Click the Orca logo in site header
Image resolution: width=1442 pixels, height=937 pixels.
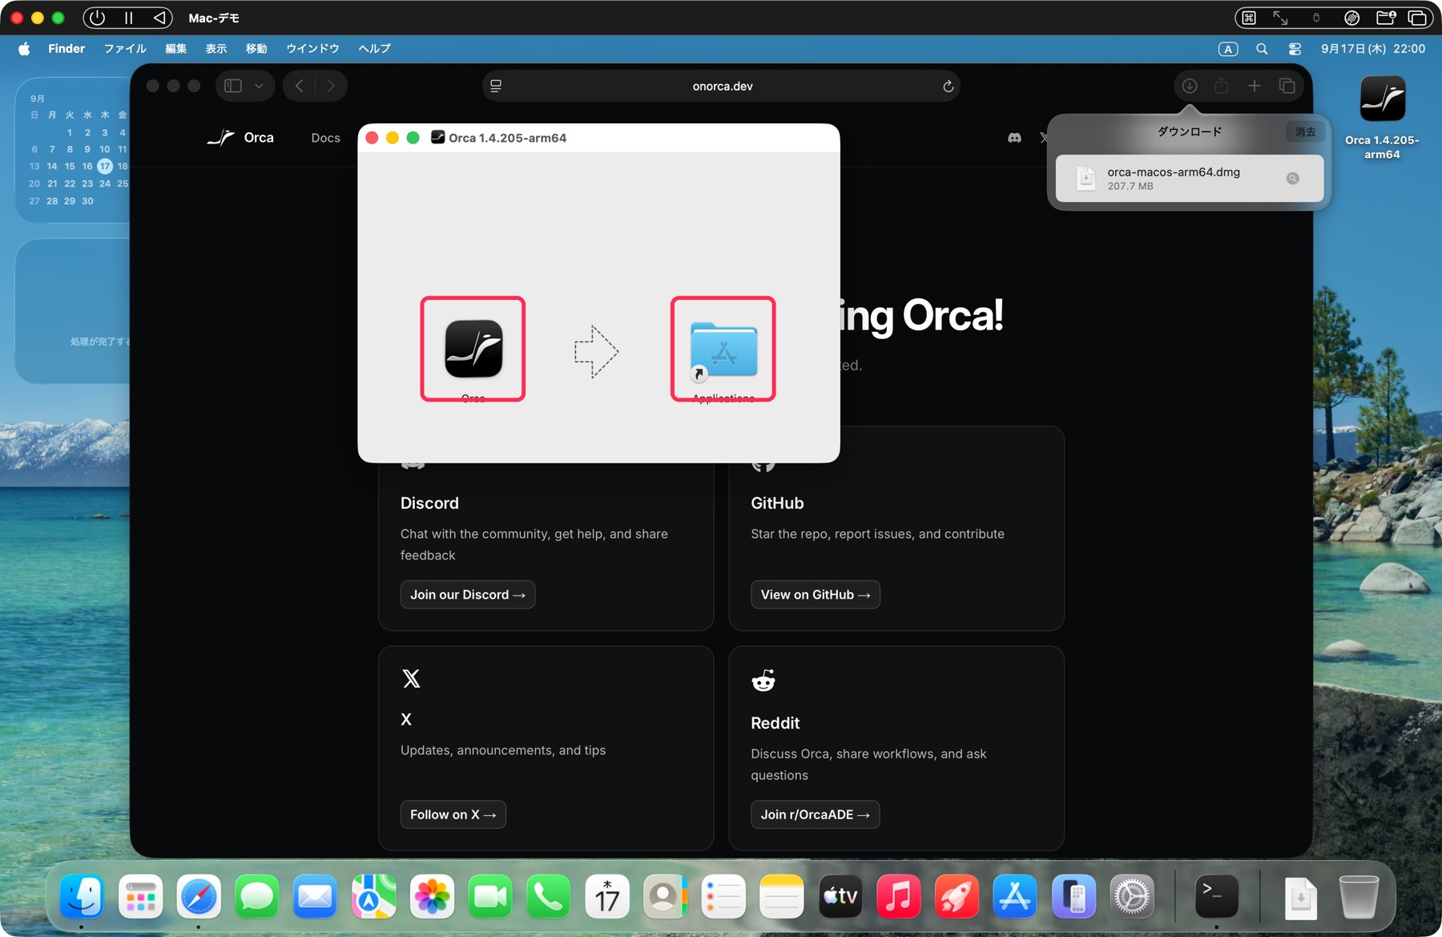pyautogui.click(x=240, y=138)
